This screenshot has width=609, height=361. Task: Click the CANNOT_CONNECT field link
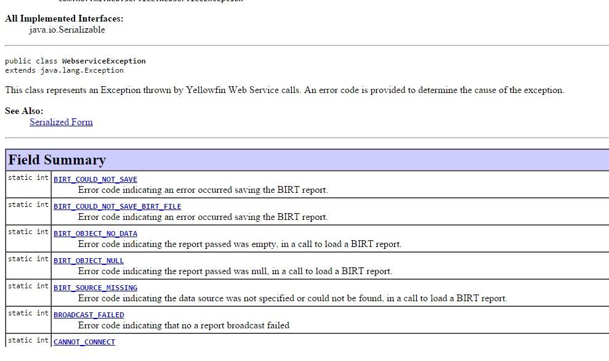tap(84, 342)
